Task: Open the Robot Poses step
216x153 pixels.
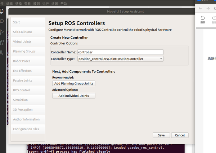Action: pos(22,61)
